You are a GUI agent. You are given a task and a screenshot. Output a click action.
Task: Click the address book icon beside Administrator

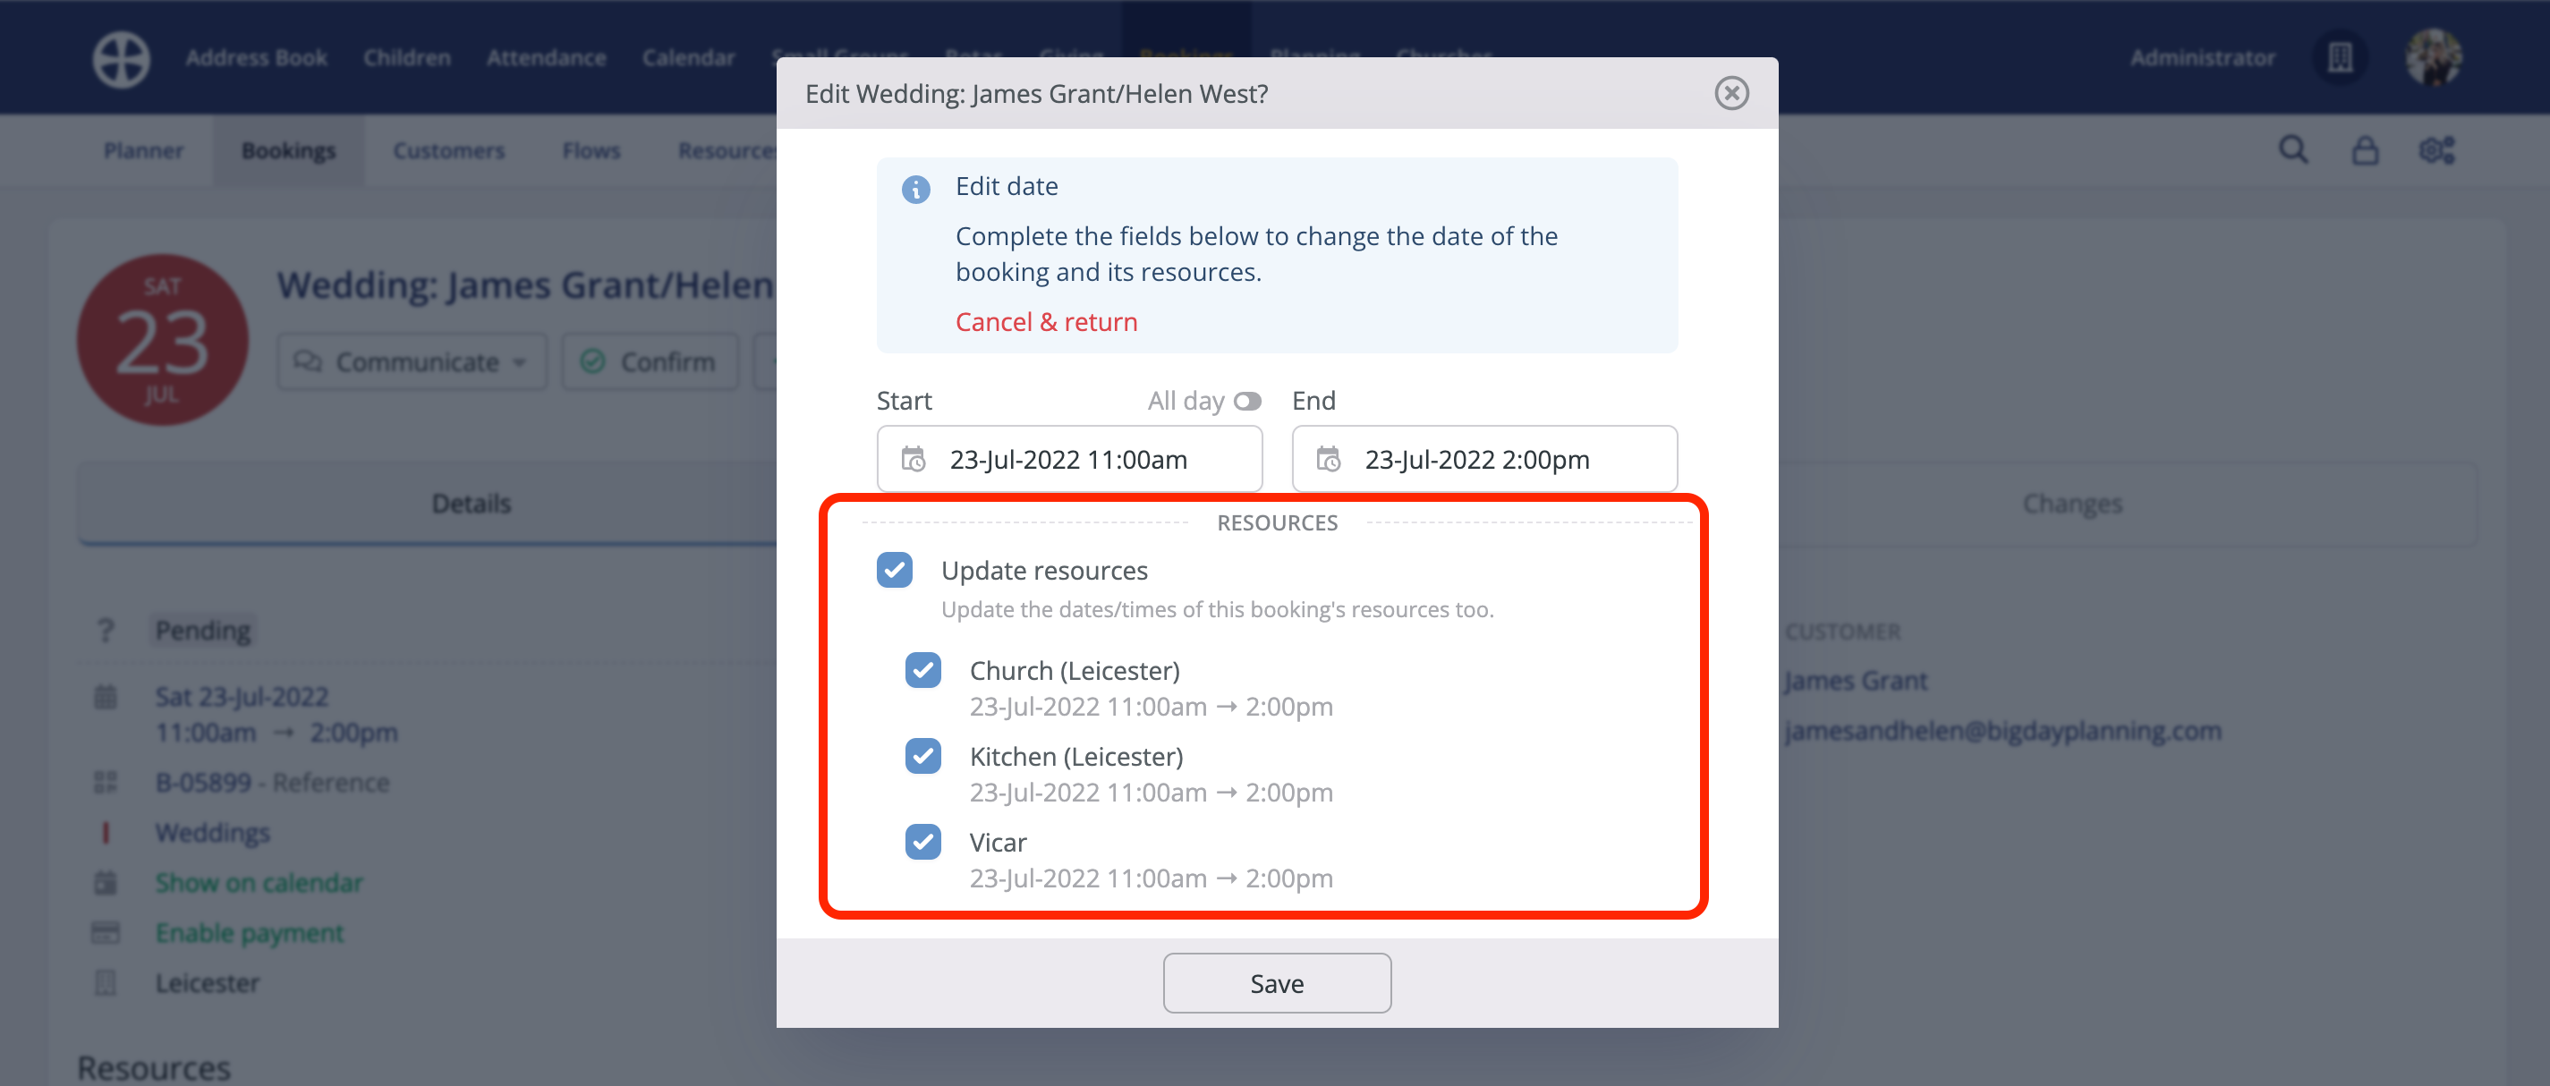(x=2339, y=57)
